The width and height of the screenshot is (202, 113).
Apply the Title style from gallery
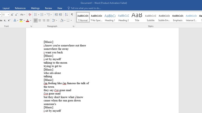137,17
